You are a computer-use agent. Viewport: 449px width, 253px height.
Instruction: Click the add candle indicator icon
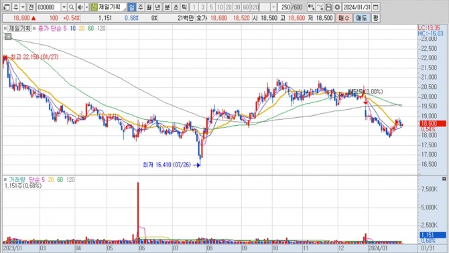coord(311,7)
